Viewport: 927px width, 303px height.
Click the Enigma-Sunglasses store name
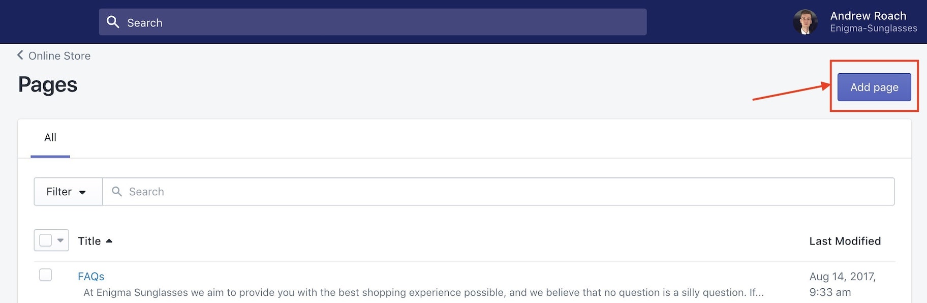coord(873,29)
